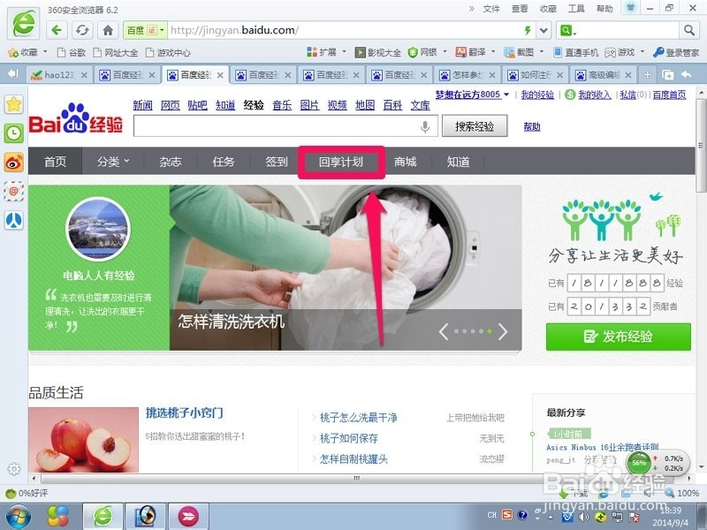Screen dimensions: 707x530
Task: Open the 收藏 favorites star dropdown
Action: point(27,52)
